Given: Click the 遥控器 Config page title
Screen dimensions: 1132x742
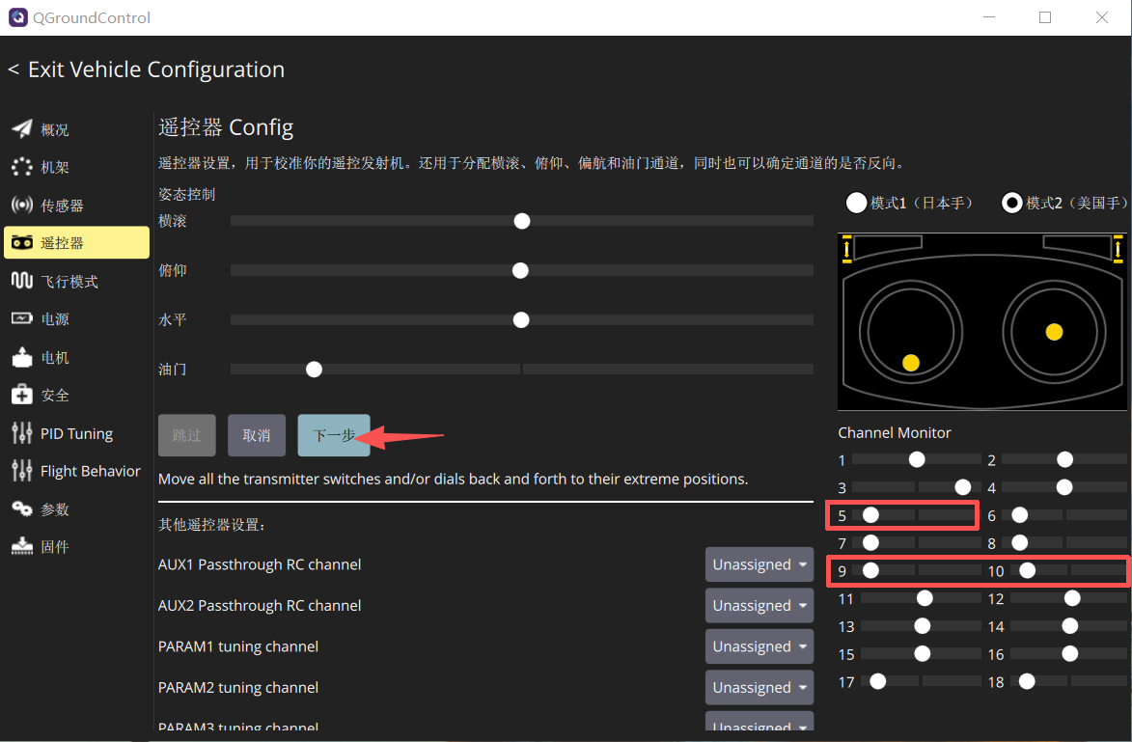Looking at the screenshot, I should 226,127.
